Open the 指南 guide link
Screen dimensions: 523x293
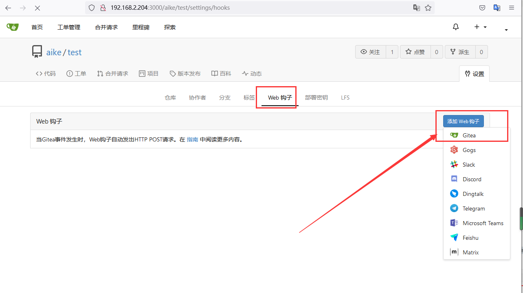click(192, 139)
